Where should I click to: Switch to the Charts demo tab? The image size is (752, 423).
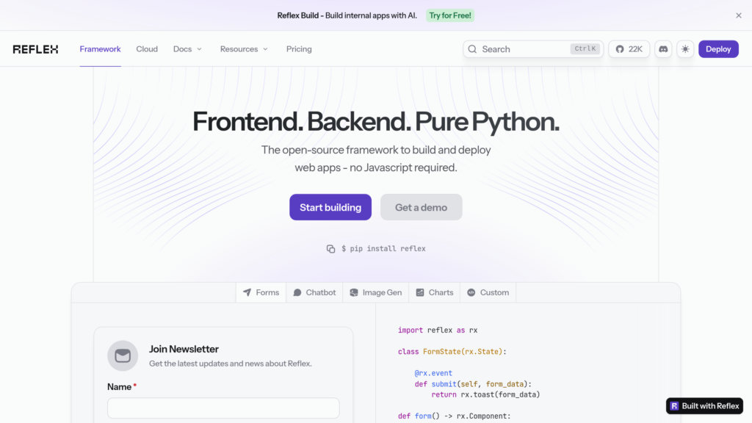tap(435, 292)
